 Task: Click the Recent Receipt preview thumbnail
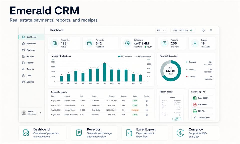(x=171, y=108)
